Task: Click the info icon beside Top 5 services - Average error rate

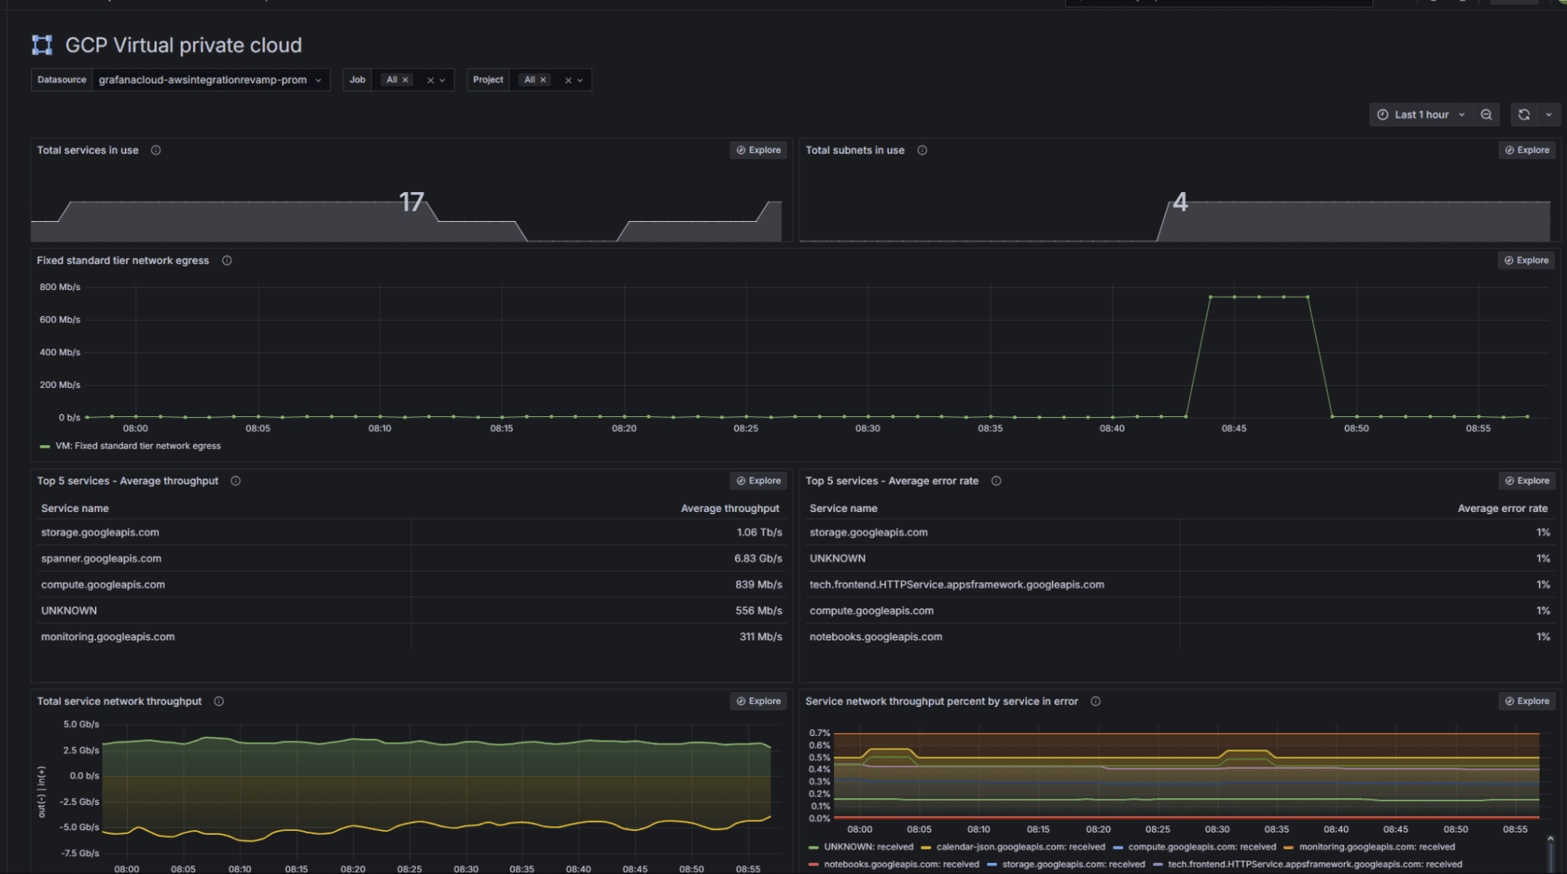Action: coord(996,481)
